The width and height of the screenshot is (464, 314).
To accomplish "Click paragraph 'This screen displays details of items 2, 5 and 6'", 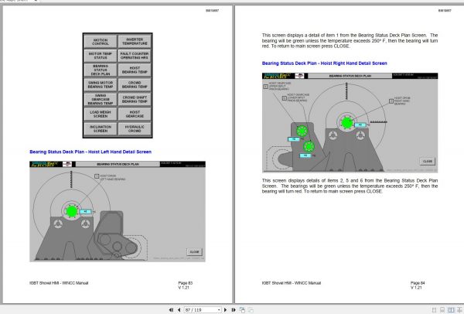I will (350, 186).
